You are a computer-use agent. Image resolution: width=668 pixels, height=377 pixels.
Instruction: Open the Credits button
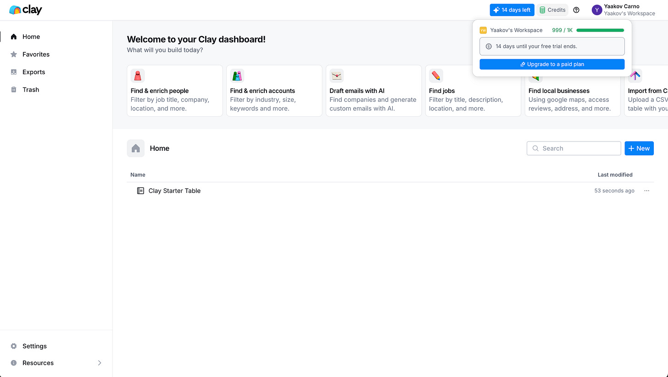tap(552, 10)
